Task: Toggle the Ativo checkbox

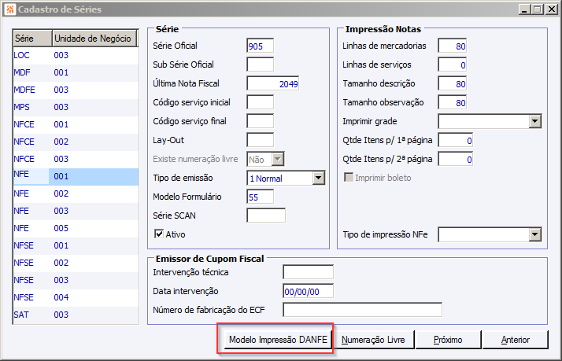Action: point(159,234)
